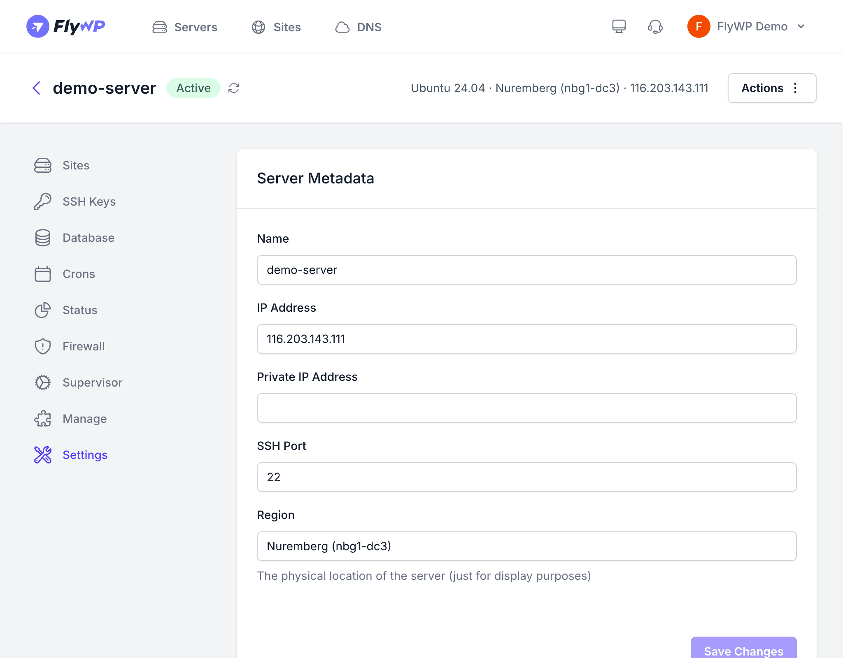Click the empty Private IP Address field
Image resolution: width=843 pixels, height=658 pixels.
[x=526, y=408]
